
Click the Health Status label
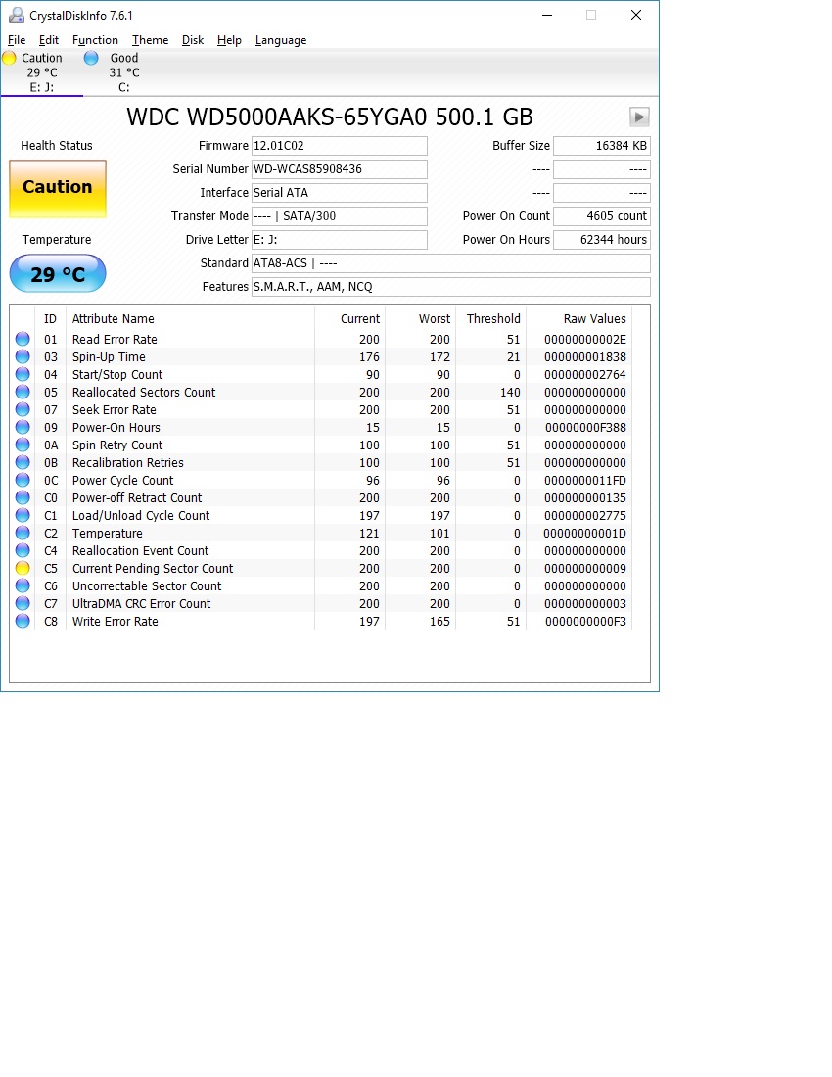click(x=57, y=146)
